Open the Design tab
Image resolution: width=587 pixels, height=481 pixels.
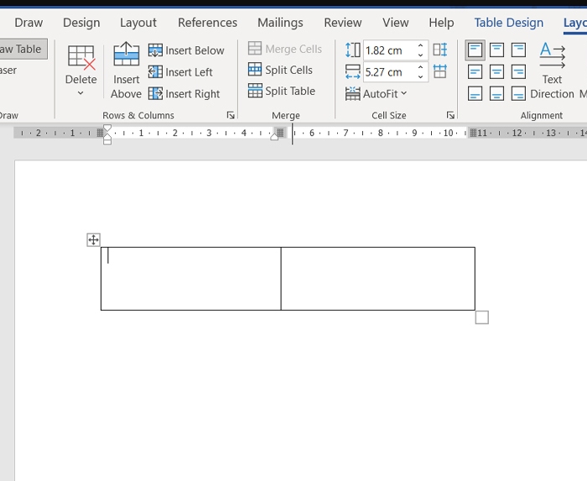pyautogui.click(x=81, y=23)
